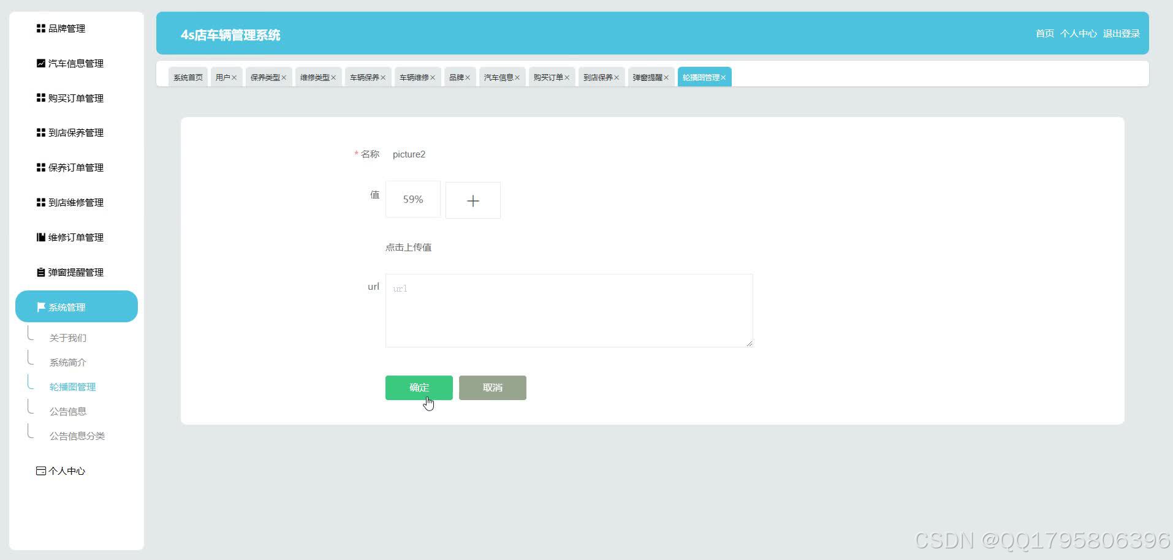Click the 弹窗提醒管理 document icon
The image size is (1173, 560).
(x=40, y=272)
